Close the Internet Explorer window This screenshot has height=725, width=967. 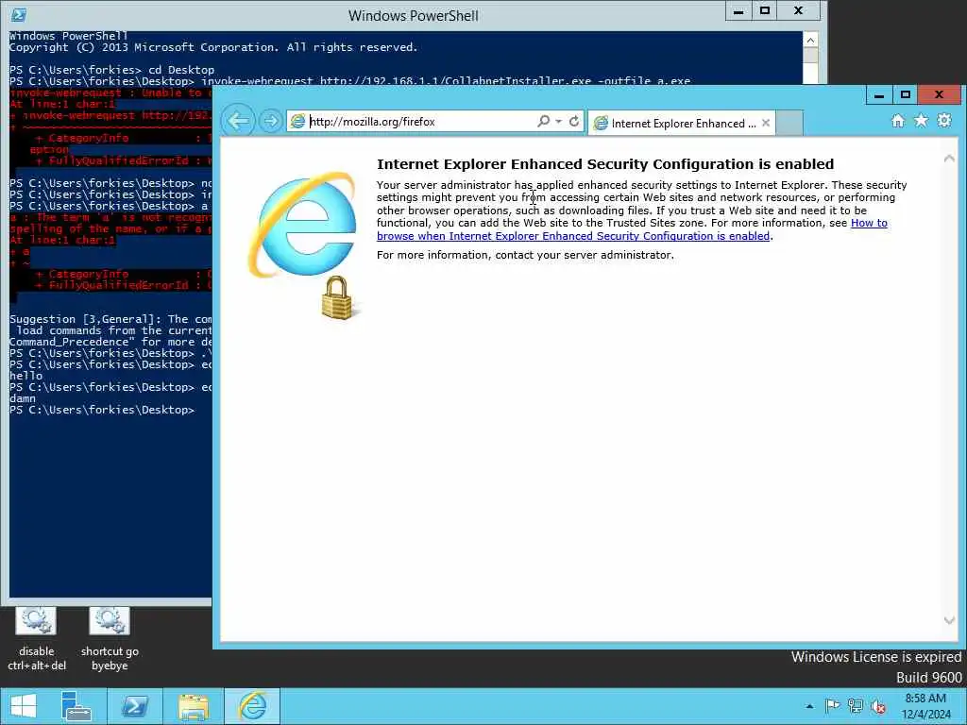[x=939, y=95]
